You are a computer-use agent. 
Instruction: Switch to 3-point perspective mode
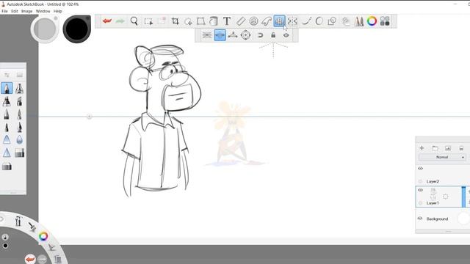(x=233, y=35)
